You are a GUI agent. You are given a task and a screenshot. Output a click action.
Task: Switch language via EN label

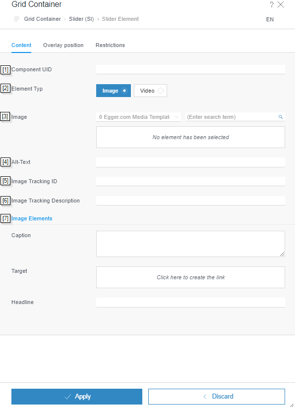(270, 19)
